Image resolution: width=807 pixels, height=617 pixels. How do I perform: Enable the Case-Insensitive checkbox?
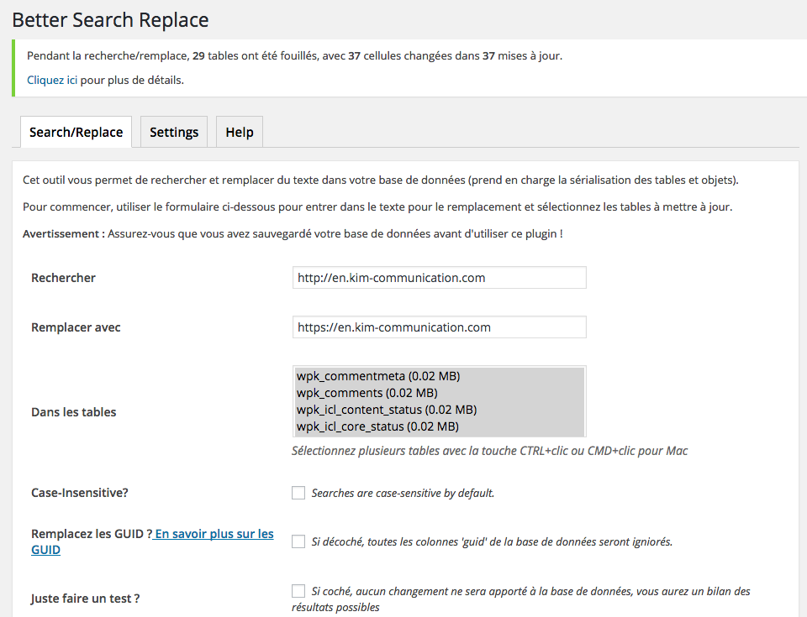click(x=298, y=493)
